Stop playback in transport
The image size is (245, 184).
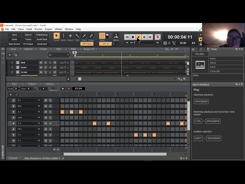point(133,37)
